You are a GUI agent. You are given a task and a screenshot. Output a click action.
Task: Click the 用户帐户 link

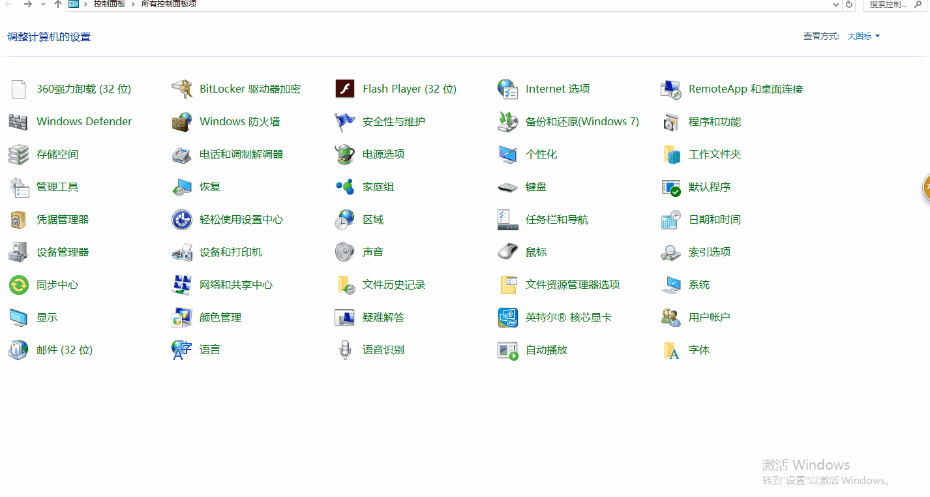pyautogui.click(x=709, y=318)
